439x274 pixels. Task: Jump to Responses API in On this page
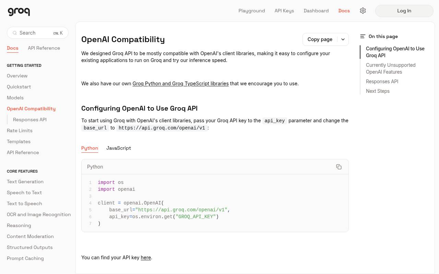(382, 82)
